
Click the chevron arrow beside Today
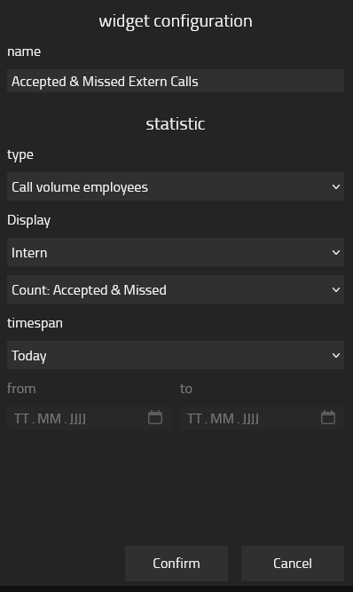(335, 355)
